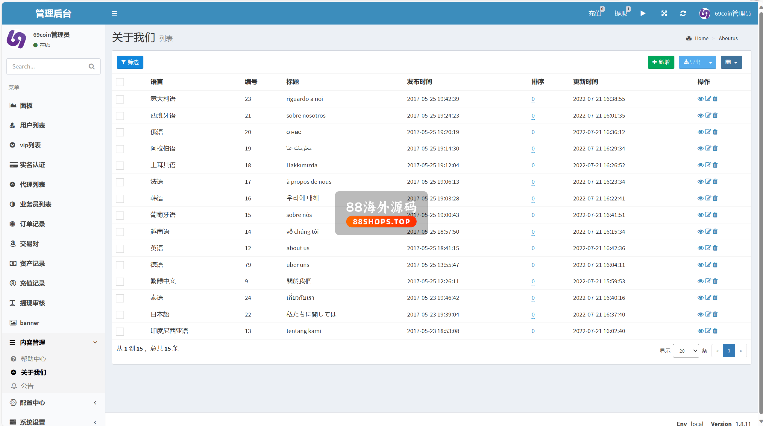Click the search magnifier icon in the sidebar
The height and width of the screenshot is (426, 763).
click(92, 66)
